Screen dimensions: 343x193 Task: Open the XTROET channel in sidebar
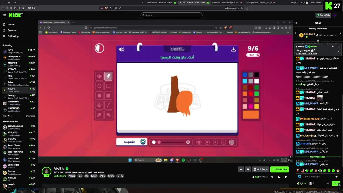[19, 70]
